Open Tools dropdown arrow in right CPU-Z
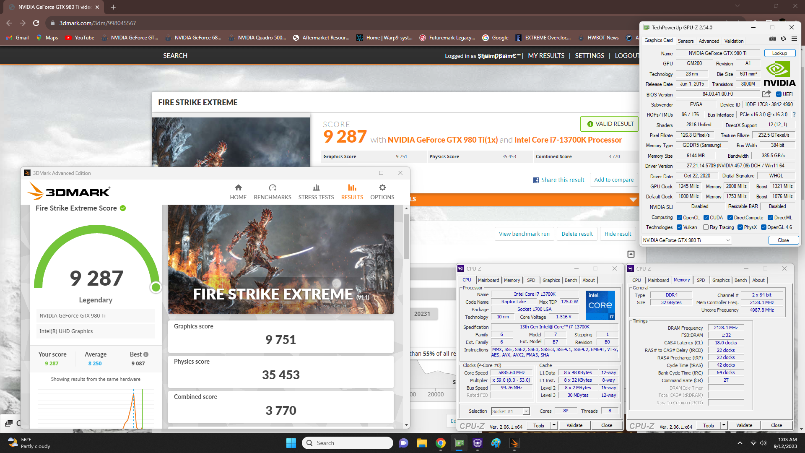 click(724, 425)
